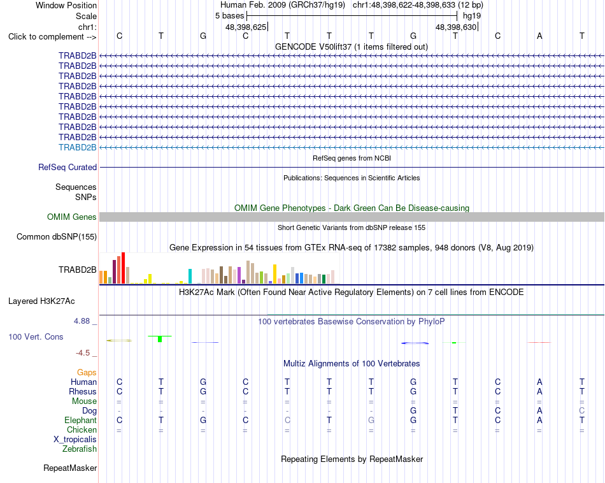The image size is (605, 483).
Task: Open the Common dbSNP(155) track label
Action: pyautogui.click(x=57, y=236)
